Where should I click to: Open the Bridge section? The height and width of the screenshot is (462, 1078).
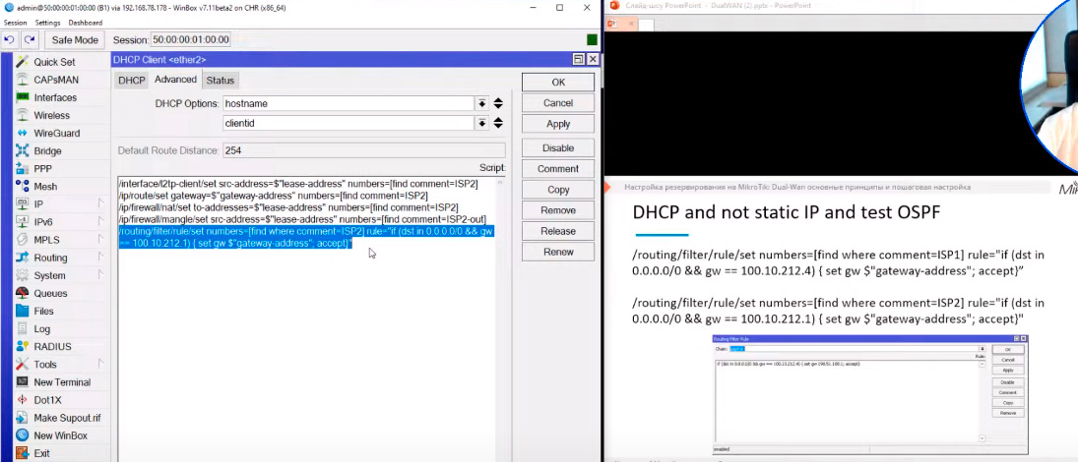tap(46, 150)
